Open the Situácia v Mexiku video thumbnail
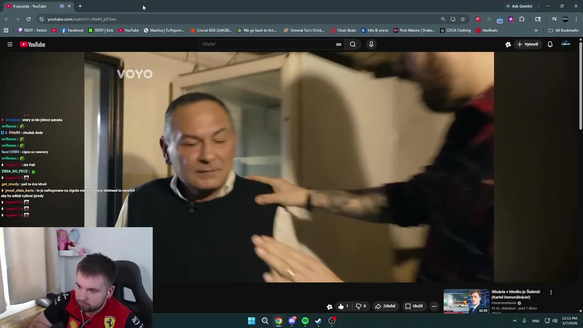This screenshot has height=328, width=583. point(466,301)
